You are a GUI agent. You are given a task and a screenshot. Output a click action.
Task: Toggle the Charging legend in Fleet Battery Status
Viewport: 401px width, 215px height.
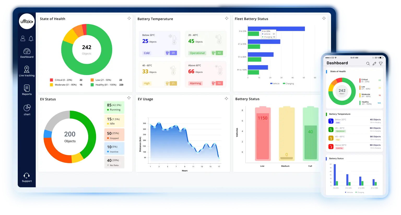tap(288, 83)
